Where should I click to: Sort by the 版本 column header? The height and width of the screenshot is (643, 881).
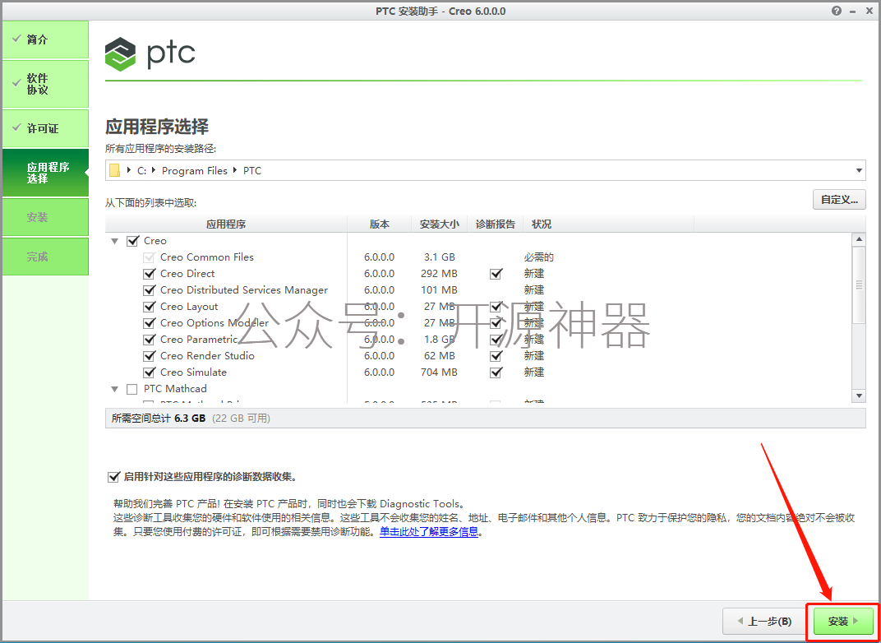(x=379, y=224)
